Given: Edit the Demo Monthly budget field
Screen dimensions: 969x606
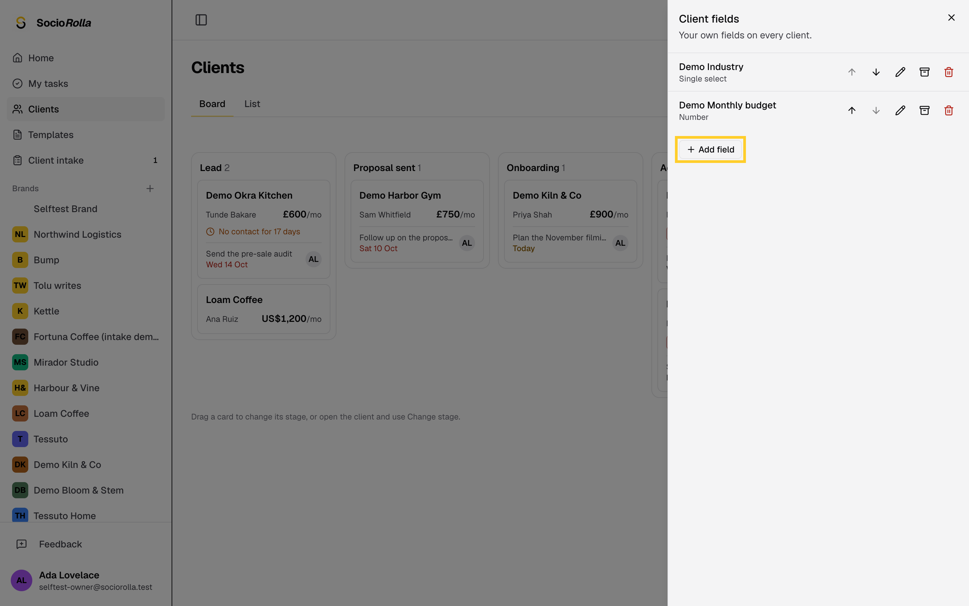Looking at the screenshot, I should pos(900,111).
